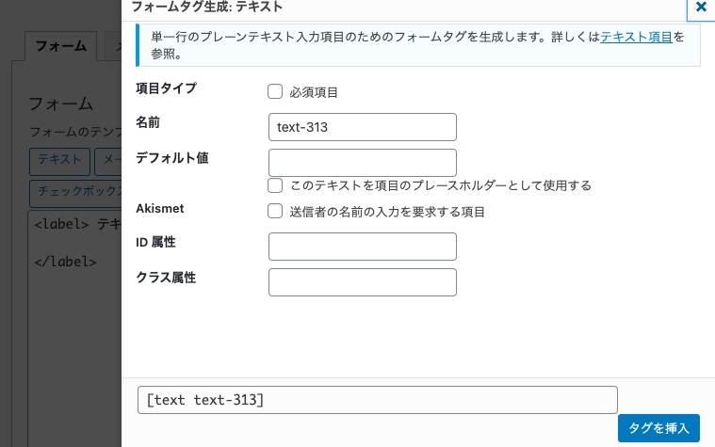Select the クラス属性 text box
Viewport: 715px width, 447px height.
pos(362,282)
